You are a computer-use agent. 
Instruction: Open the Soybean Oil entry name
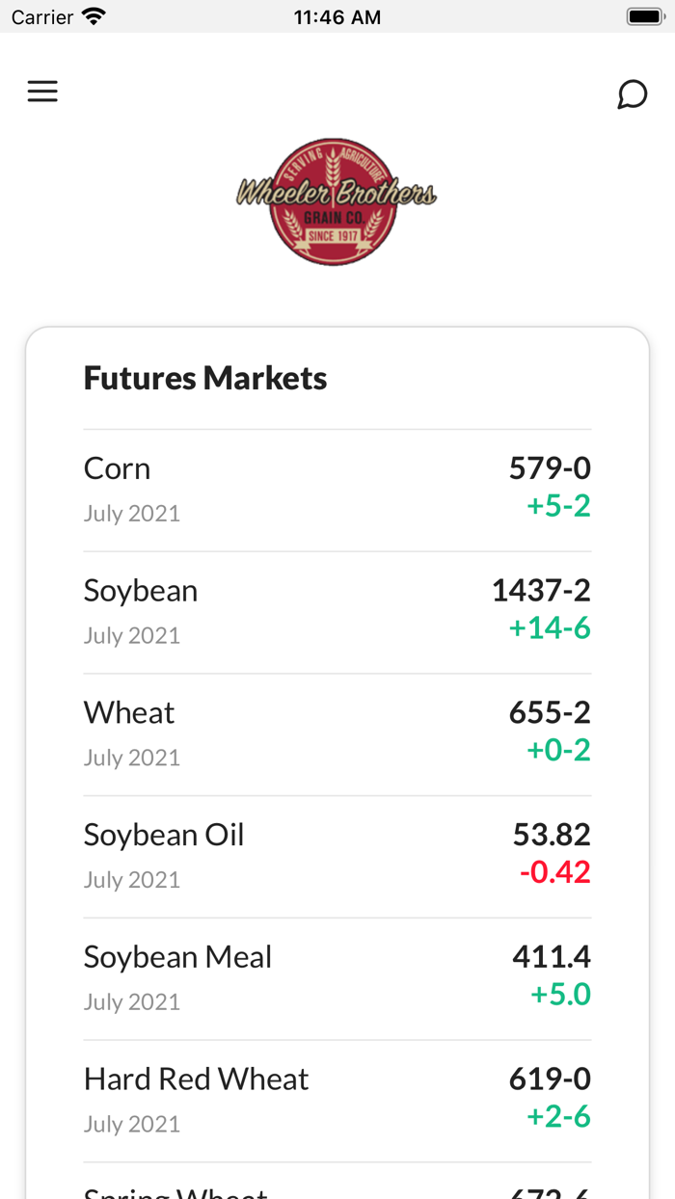(164, 835)
